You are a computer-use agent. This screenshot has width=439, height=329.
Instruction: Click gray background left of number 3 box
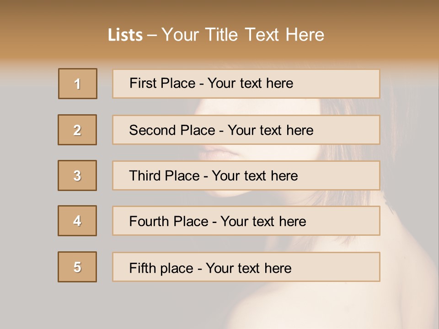[28, 175]
